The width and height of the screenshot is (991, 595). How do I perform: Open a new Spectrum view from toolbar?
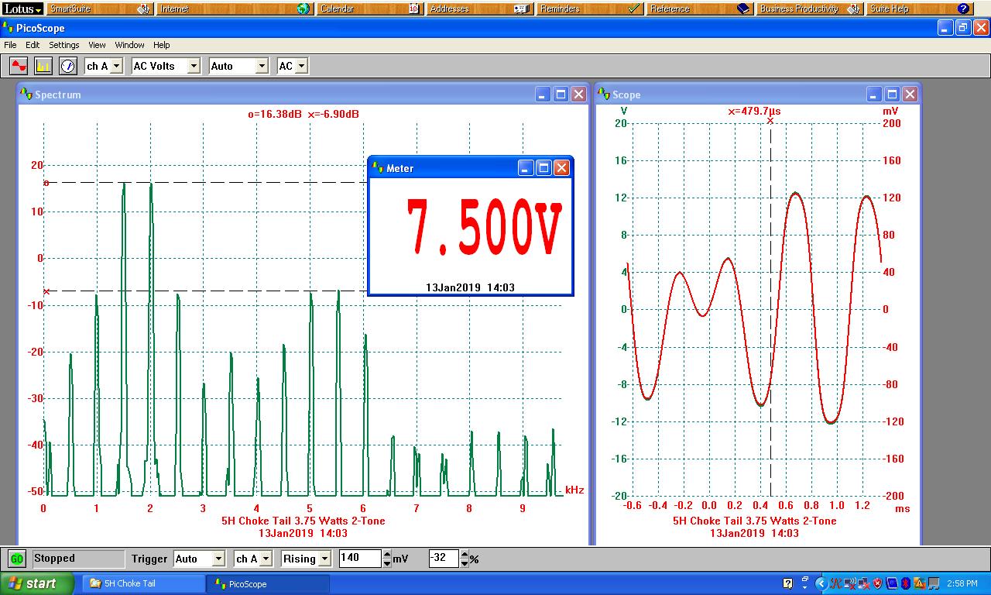43,66
